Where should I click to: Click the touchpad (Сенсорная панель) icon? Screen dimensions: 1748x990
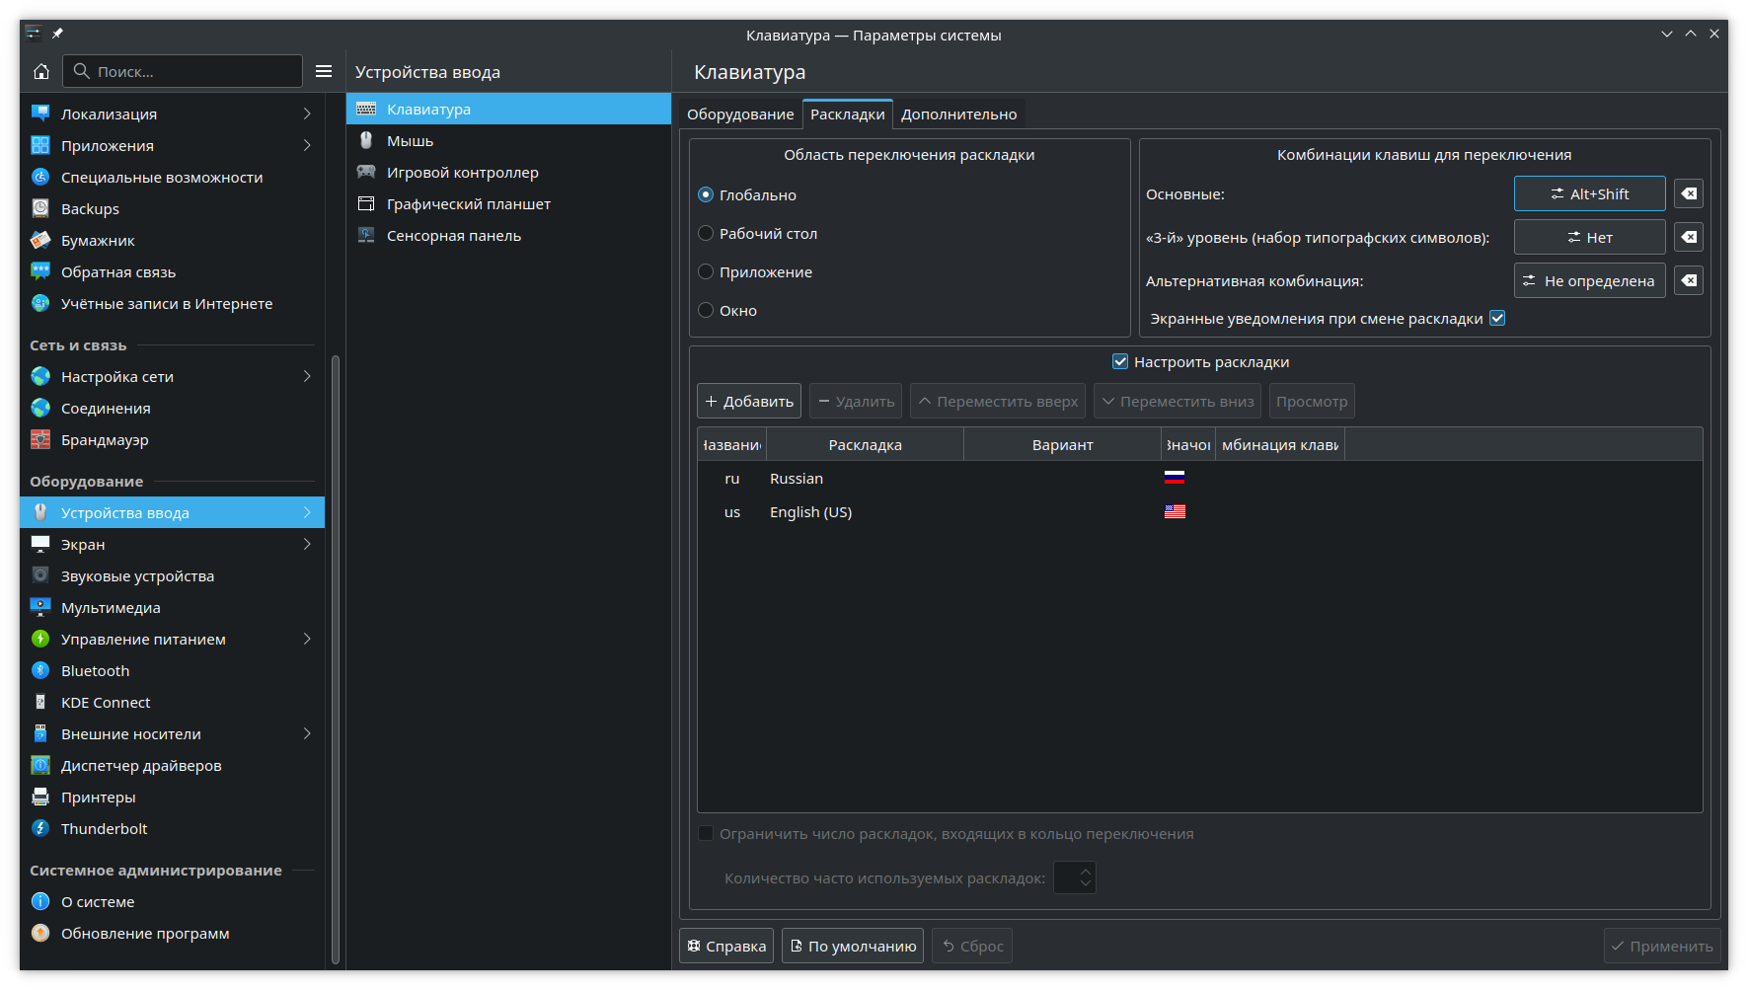point(366,235)
